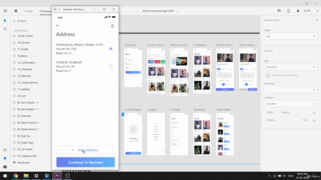Open the Trigger dropdown set to Tap
This screenshot has height=180, width=321.
[x=291, y=36]
